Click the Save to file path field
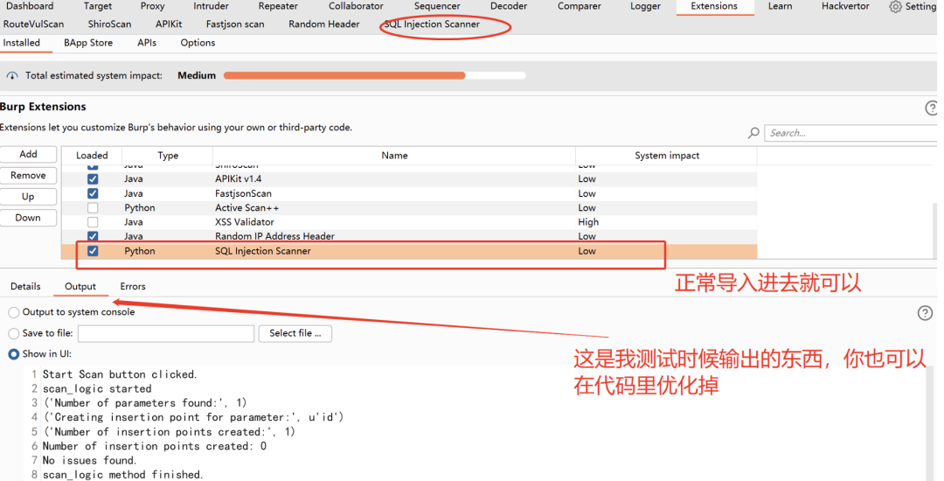This screenshot has height=481, width=944. tap(166, 333)
